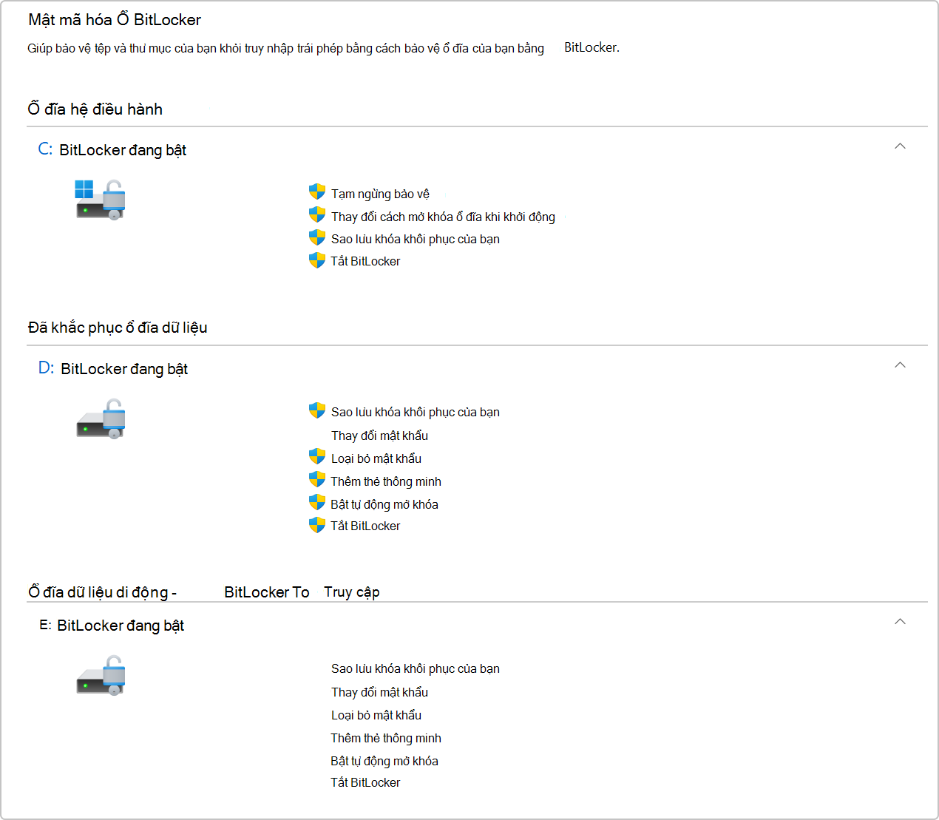Click shield icon beside Thêm thẻ thông minh for D:
The width and height of the screenshot is (939, 820).
317,480
